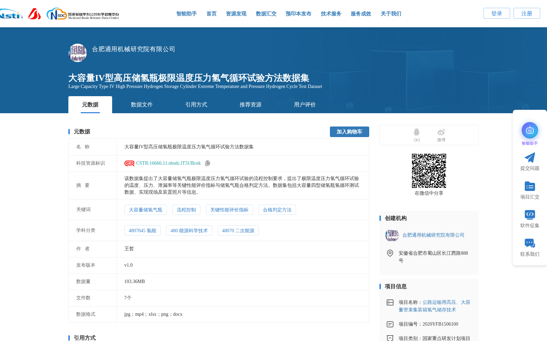Click keyword tag 大容量储氢气瓶
Viewport: 547px width, 341px height.
[x=146, y=210]
